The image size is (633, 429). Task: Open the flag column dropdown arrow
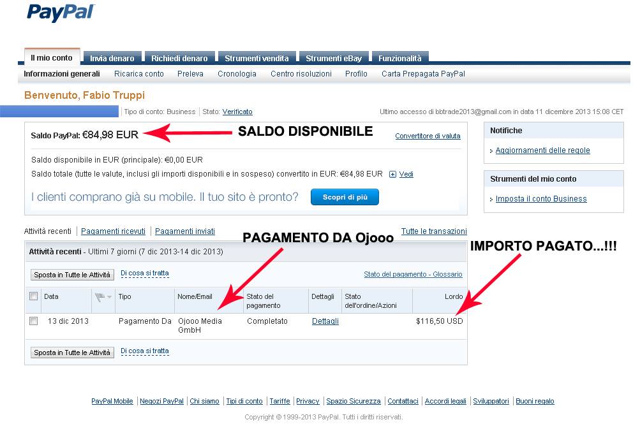click(x=109, y=297)
